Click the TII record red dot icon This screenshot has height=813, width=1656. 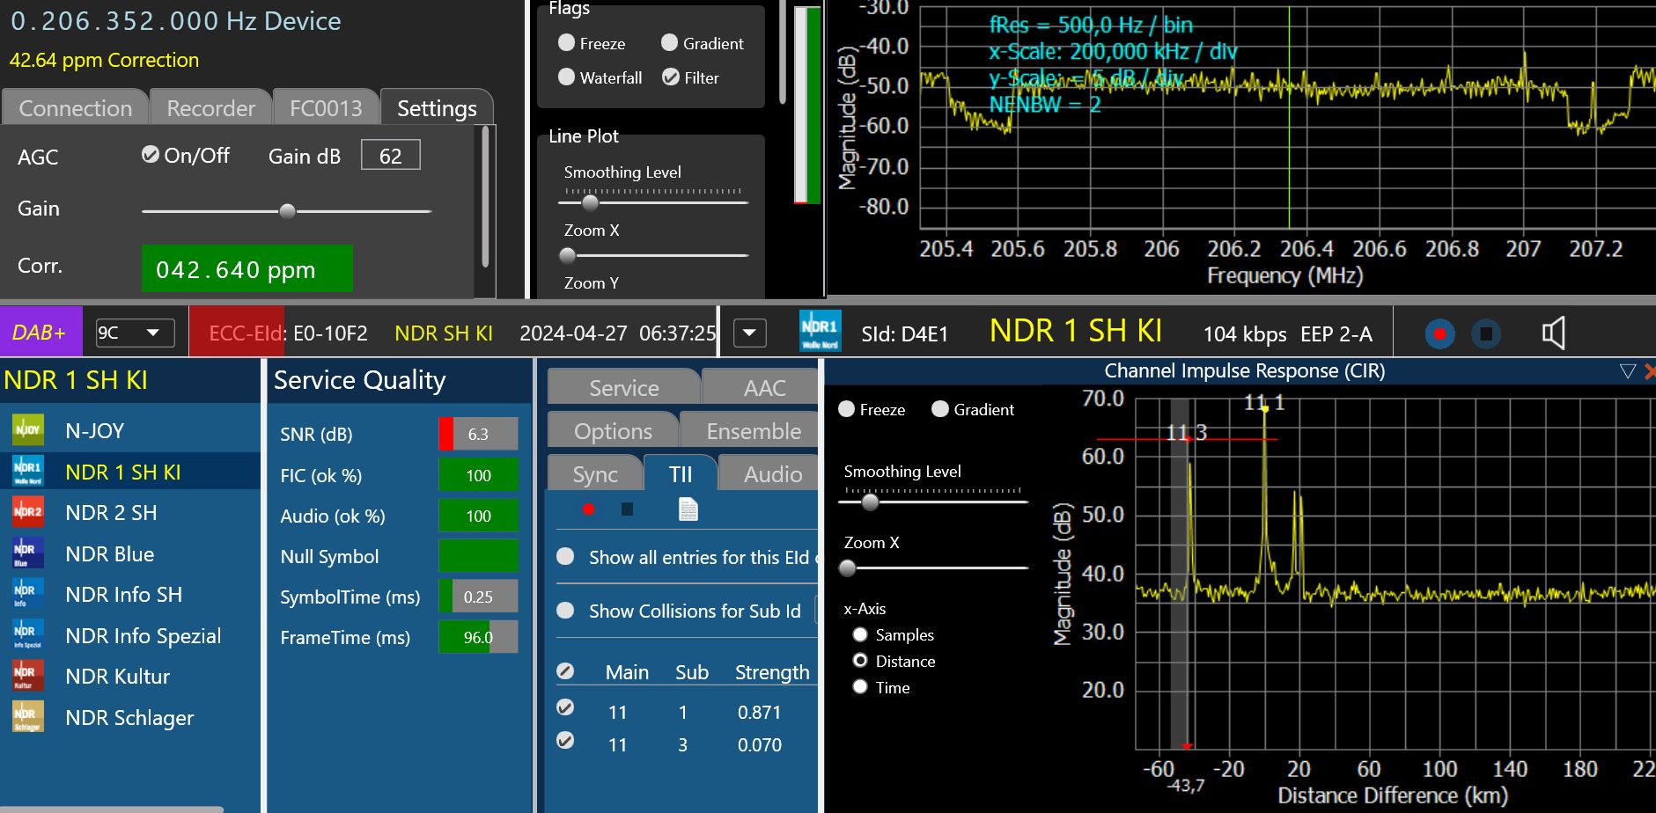588,509
